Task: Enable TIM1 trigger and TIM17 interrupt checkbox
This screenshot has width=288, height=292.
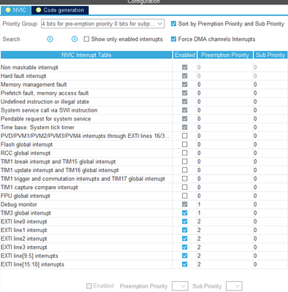Action: 185,179
